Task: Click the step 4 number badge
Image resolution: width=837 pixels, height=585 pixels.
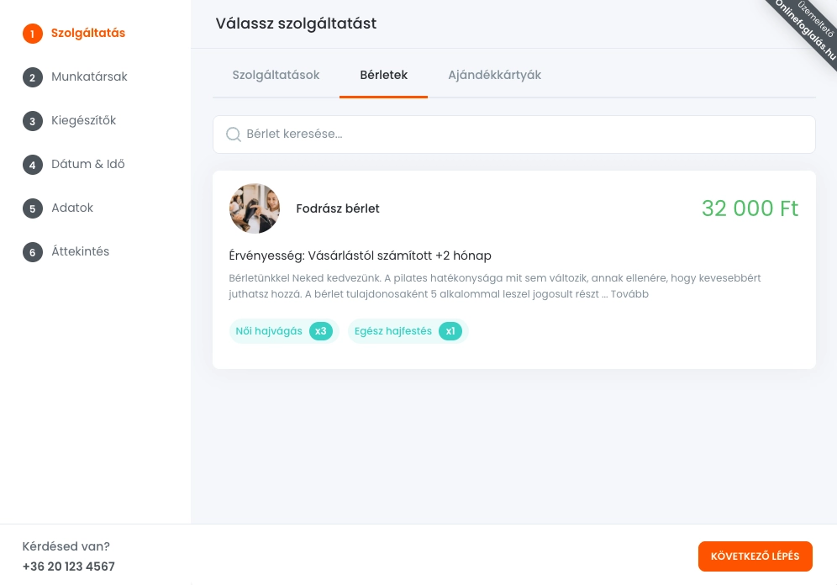Action: (32, 165)
